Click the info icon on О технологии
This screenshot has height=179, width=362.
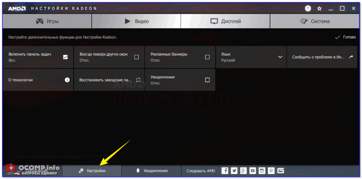(x=67, y=80)
